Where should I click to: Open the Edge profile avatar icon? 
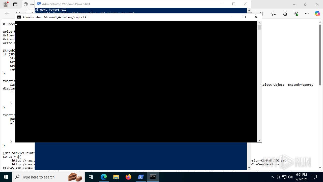[5, 4]
